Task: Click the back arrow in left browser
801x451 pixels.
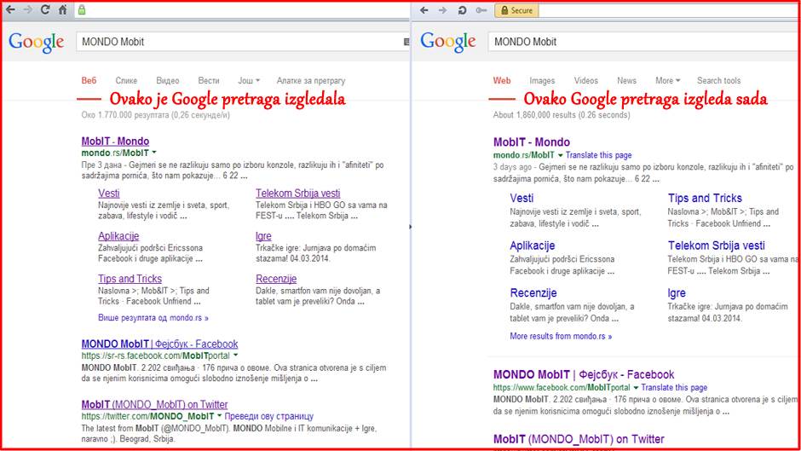Action: [x=10, y=9]
